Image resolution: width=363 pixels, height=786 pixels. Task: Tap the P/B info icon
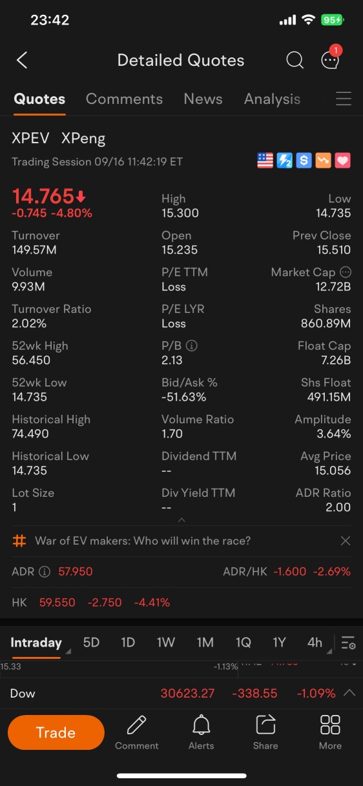(191, 345)
